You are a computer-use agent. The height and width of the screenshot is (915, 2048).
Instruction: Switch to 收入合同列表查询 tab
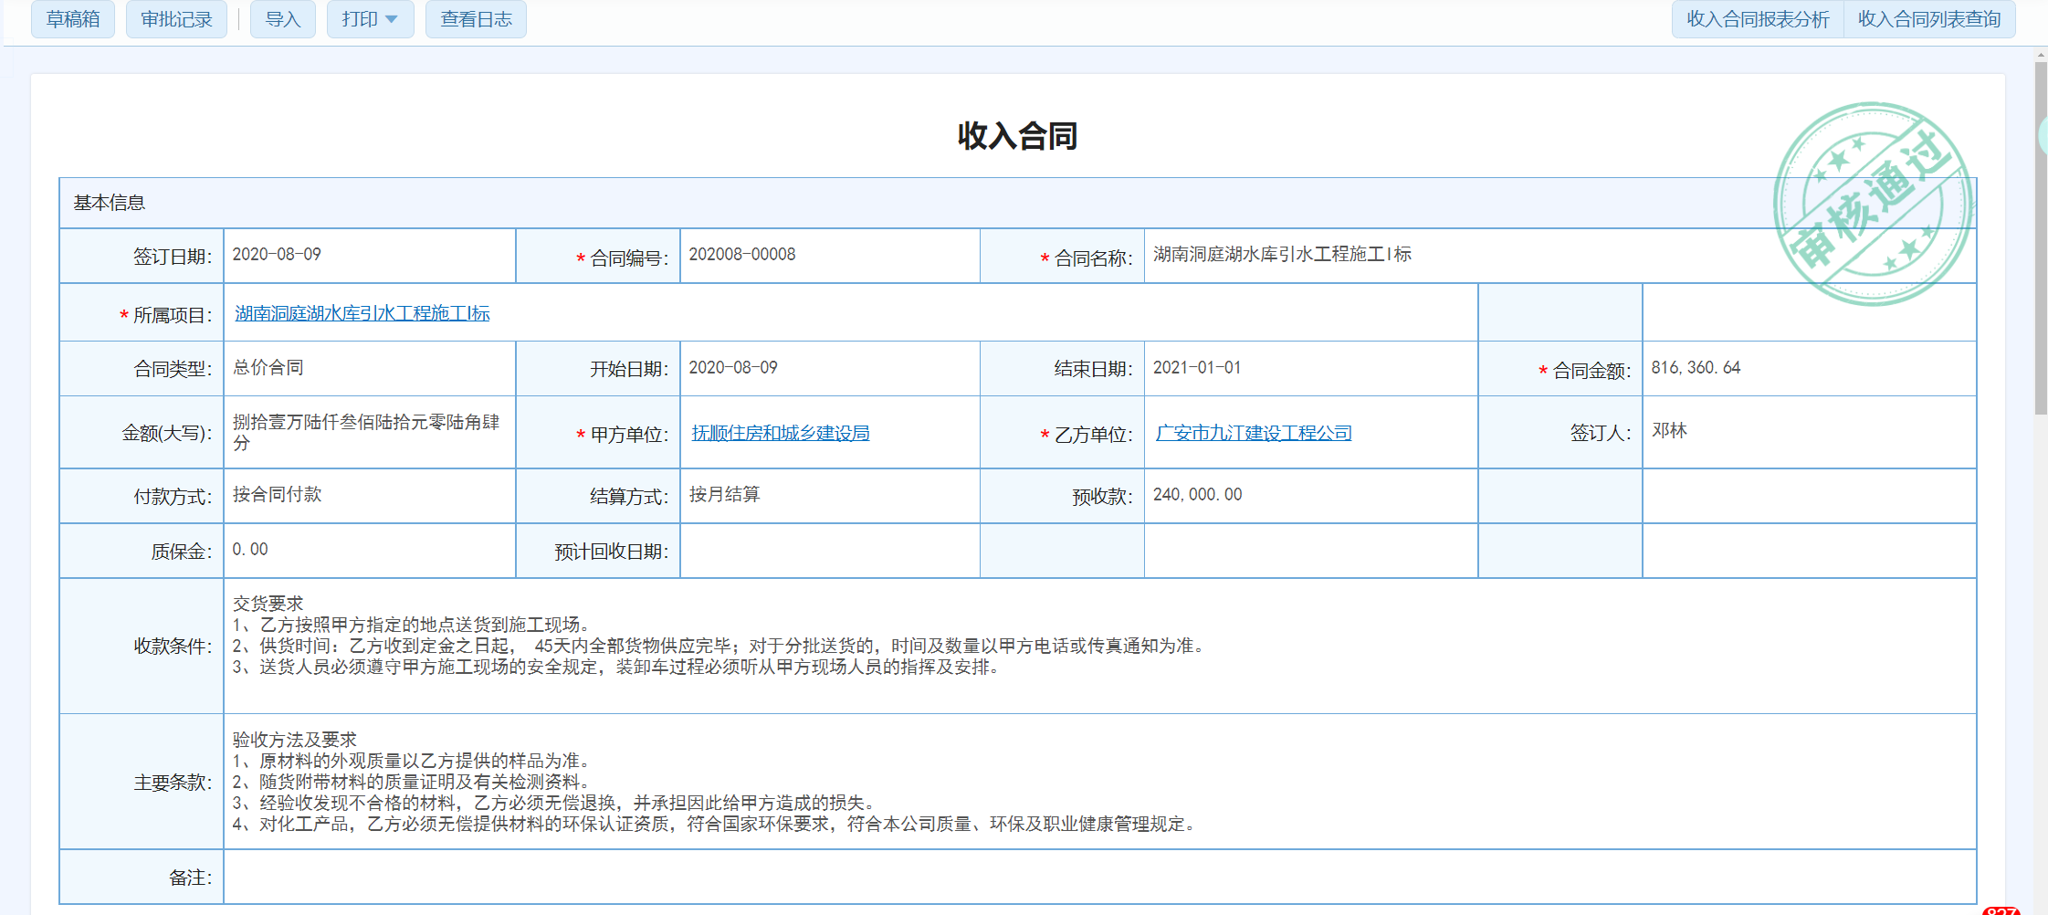pos(1929,19)
